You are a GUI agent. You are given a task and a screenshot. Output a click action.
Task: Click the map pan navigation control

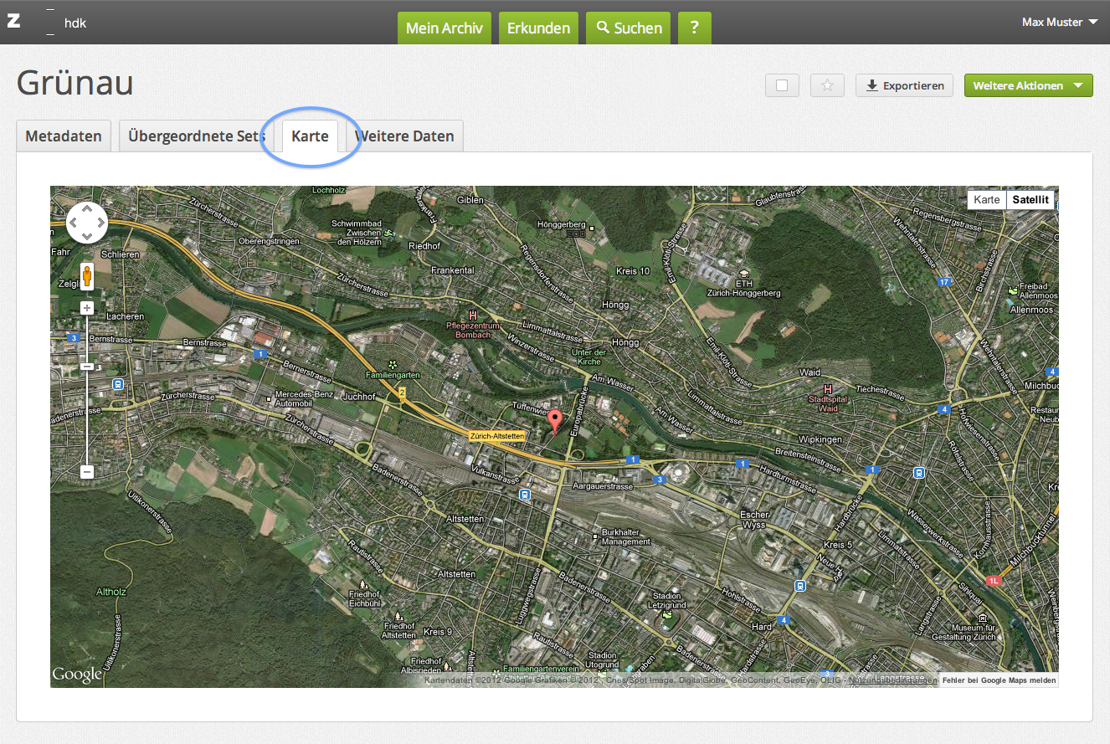click(x=87, y=223)
